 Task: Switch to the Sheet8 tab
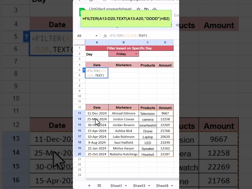[162, 186]
